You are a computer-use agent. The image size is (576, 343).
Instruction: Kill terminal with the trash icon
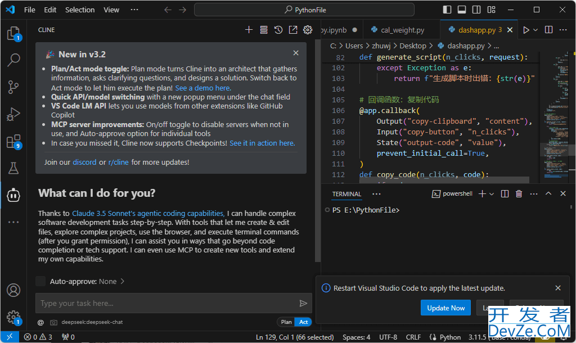pyautogui.click(x=519, y=193)
